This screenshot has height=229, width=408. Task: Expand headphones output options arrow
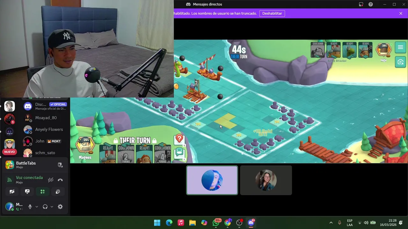point(52,207)
